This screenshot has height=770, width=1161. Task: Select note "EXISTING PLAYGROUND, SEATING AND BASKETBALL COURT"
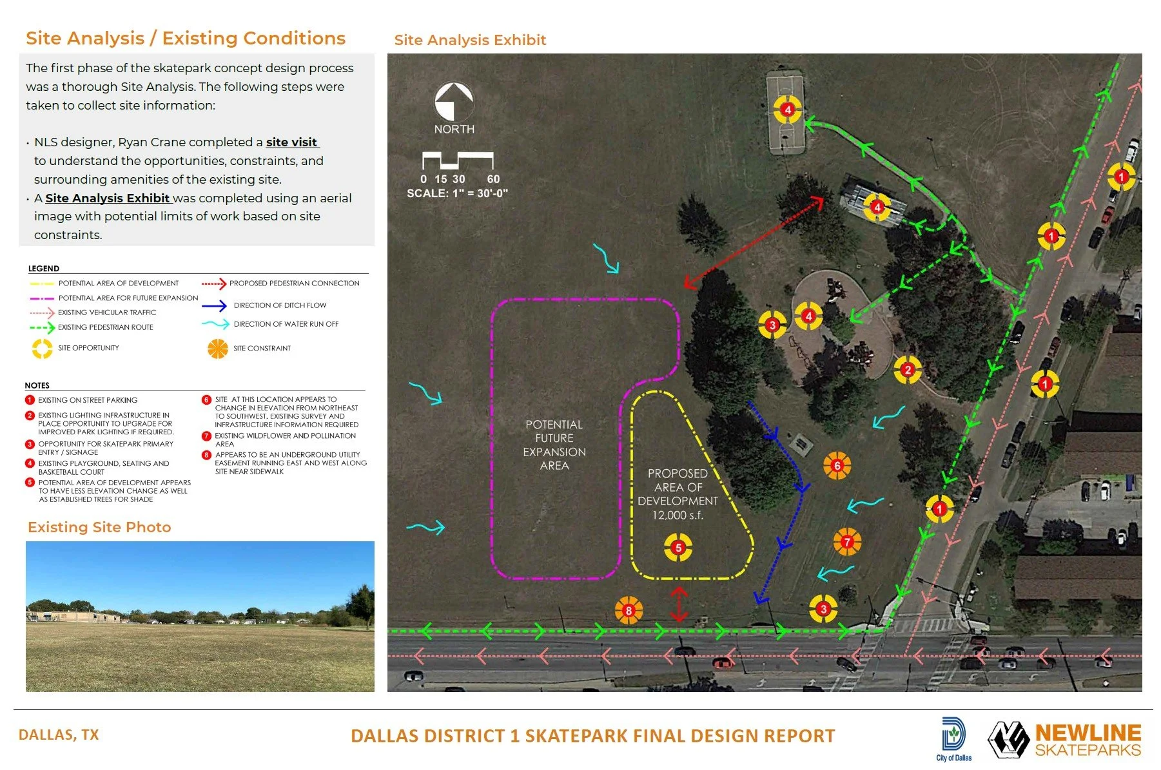pos(104,468)
